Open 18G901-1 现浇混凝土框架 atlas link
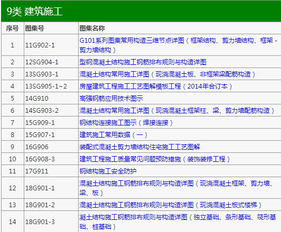 [x=176, y=188]
